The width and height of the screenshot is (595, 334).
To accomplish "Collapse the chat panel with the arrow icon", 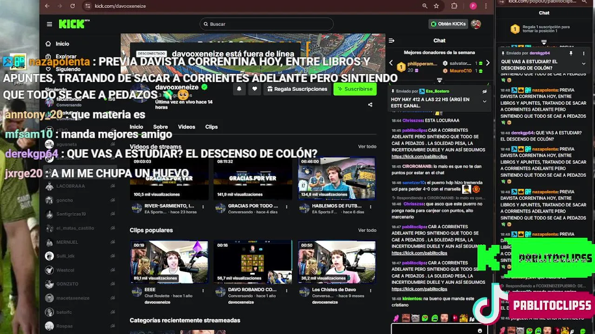I will coord(391,41).
